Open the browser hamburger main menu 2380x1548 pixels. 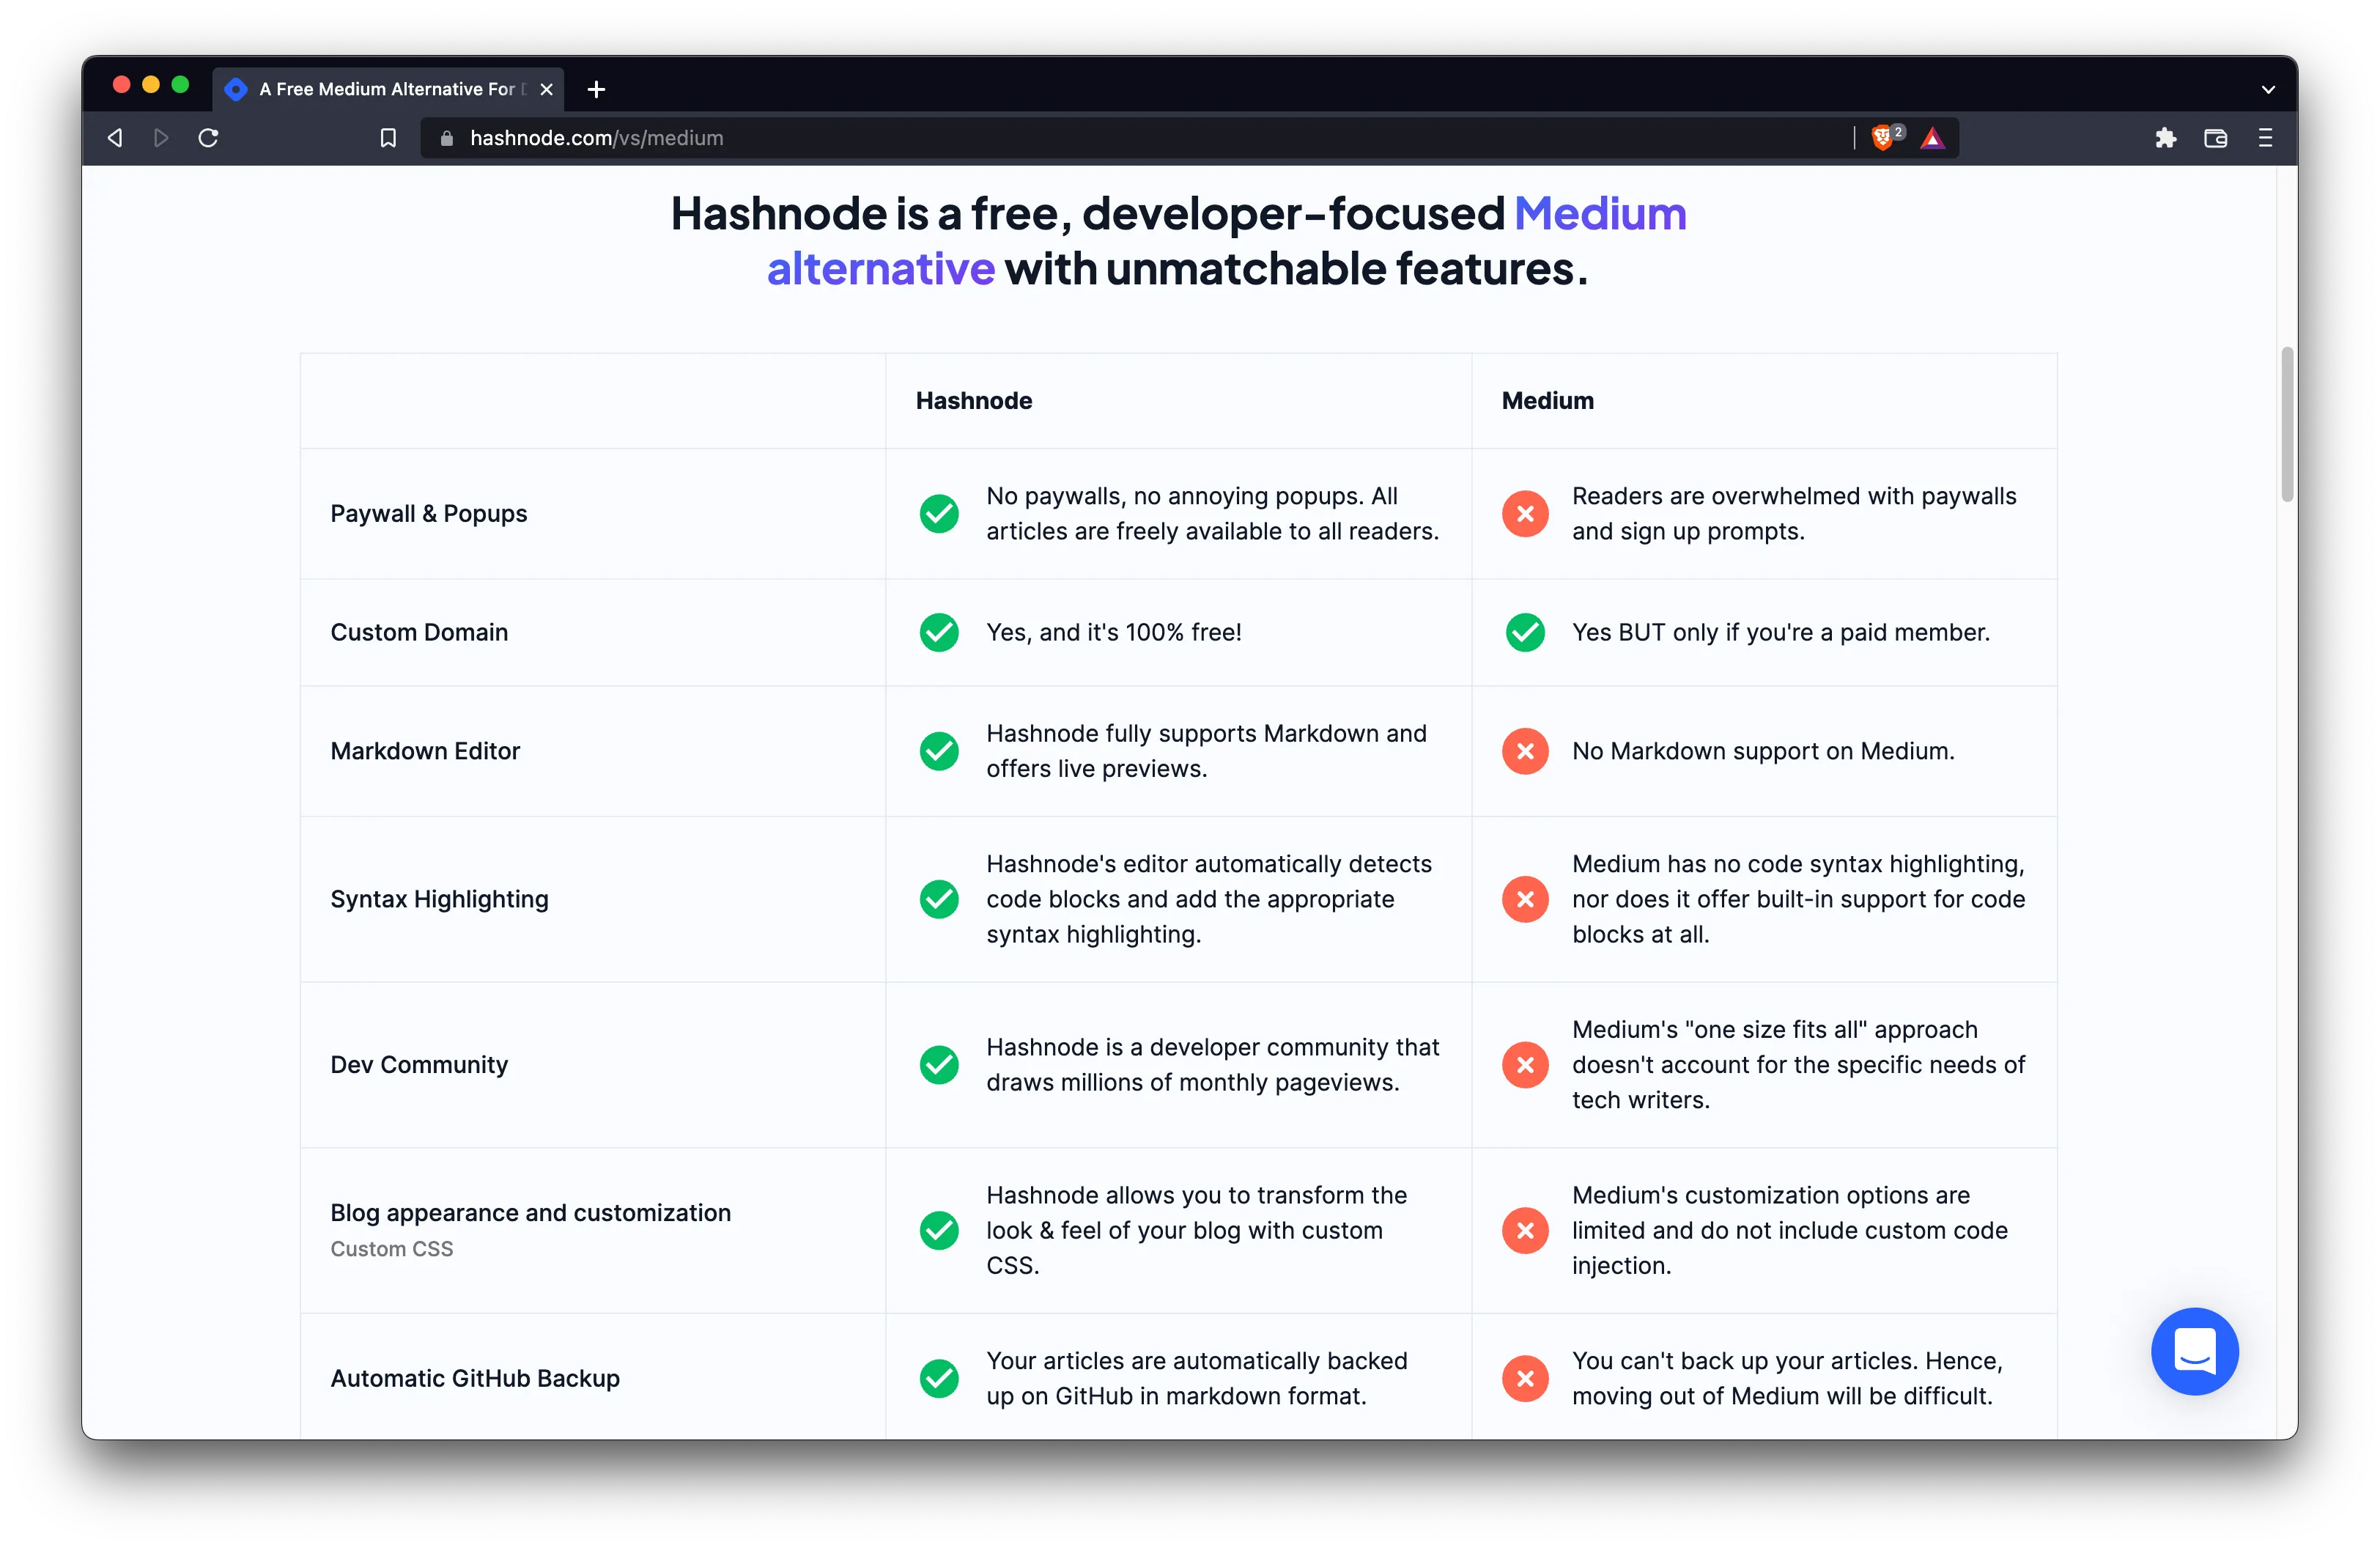(x=2265, y=138)
